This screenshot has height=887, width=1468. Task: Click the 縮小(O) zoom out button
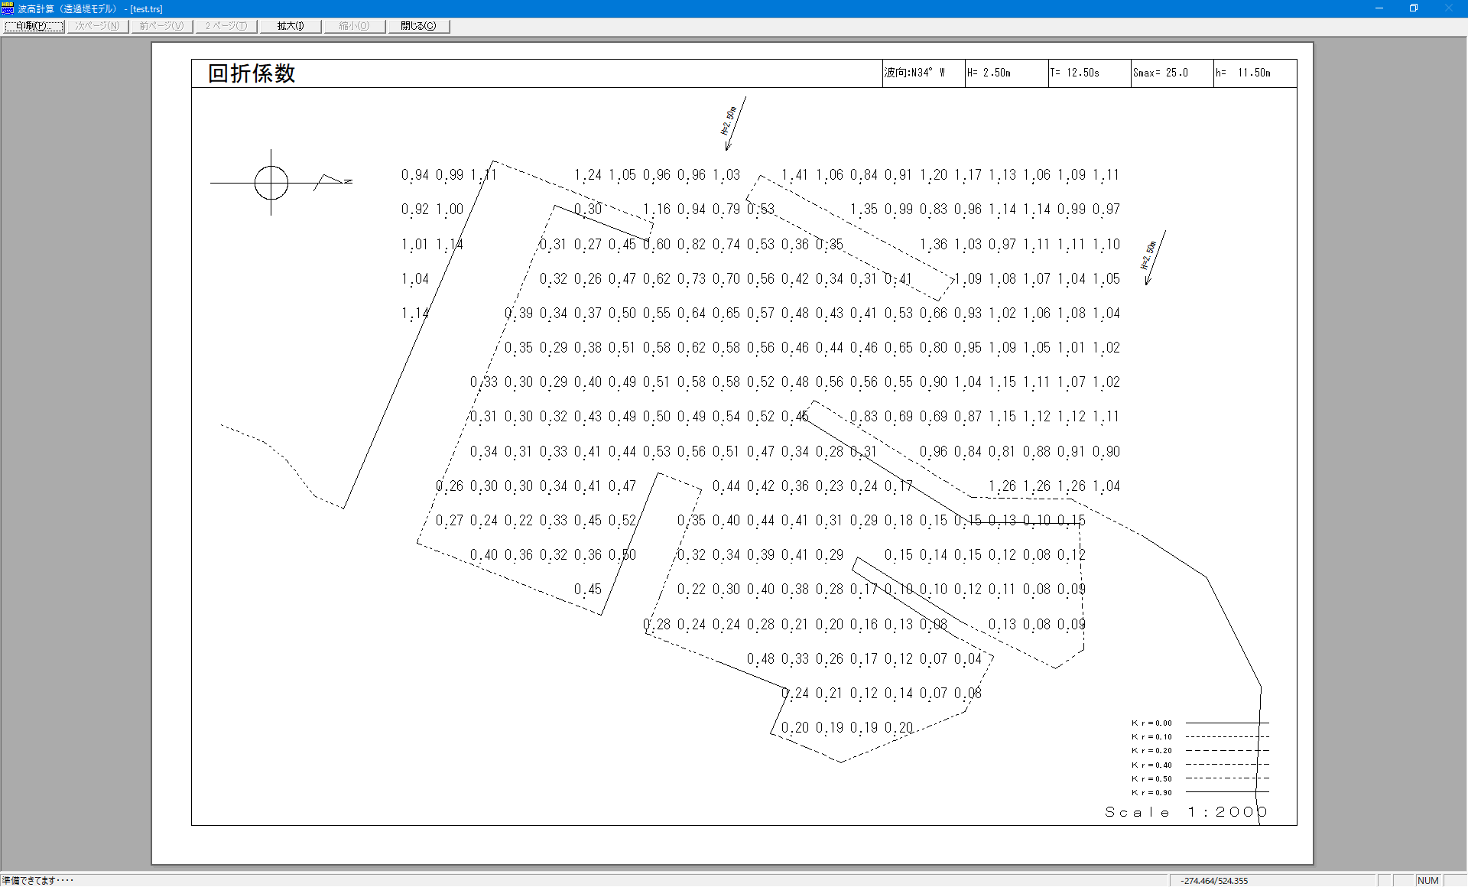(354, 26)
